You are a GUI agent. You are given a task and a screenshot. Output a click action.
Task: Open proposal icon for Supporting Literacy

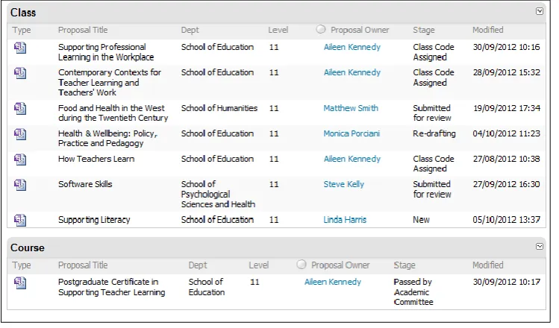pyautogui.click(x=20, y=220)
